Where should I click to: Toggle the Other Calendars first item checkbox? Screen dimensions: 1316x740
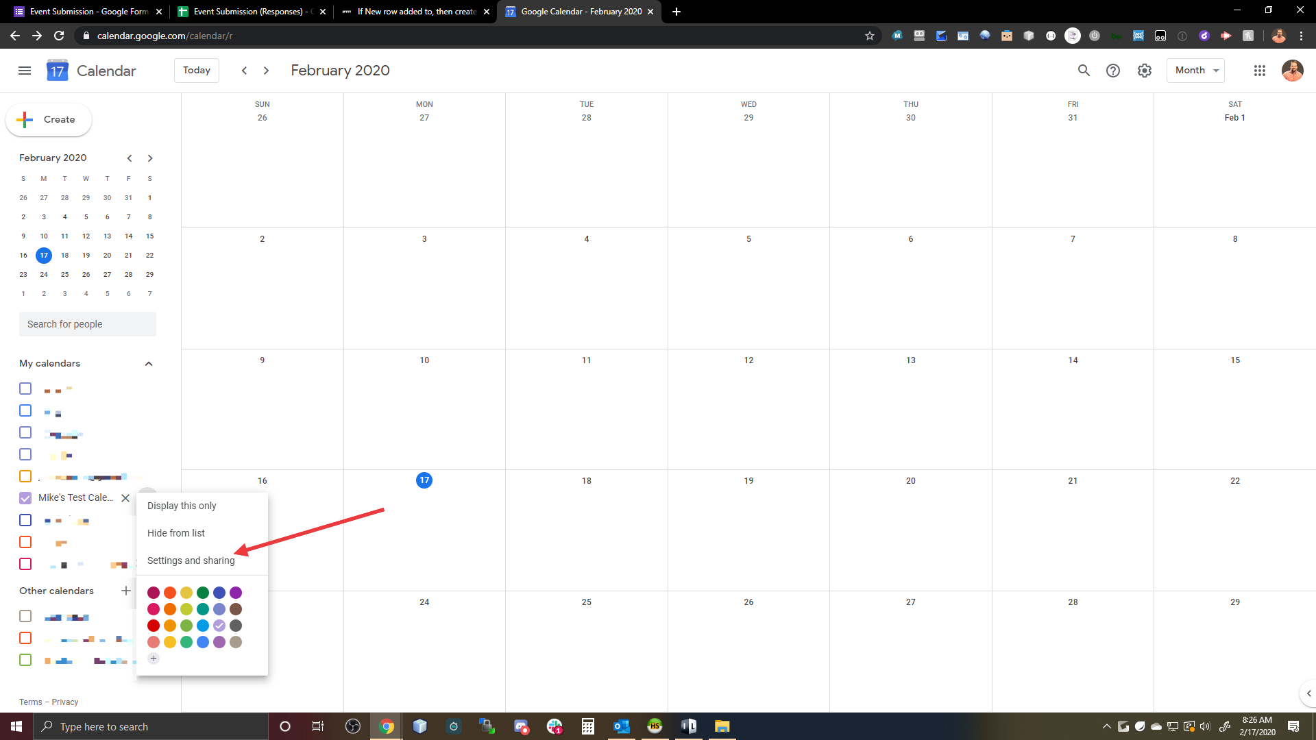click(x=25, y=616)
